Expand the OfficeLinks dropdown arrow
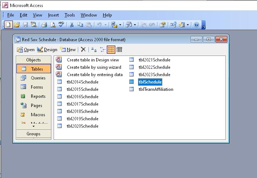The height and width of the screenshot is (178, 257). [120, 25]
